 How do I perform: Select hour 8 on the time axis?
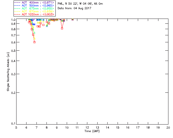[47, 127]
